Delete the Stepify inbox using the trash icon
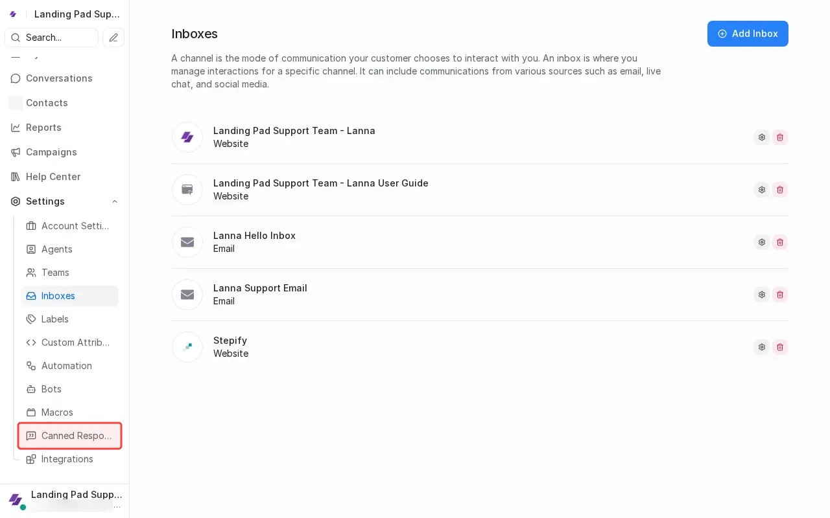830x518 pixels. [780, 347]
